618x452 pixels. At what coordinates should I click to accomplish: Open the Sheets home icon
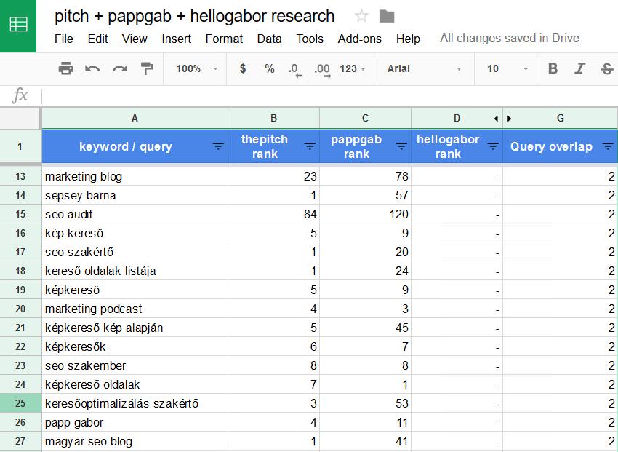click(18, 25)
